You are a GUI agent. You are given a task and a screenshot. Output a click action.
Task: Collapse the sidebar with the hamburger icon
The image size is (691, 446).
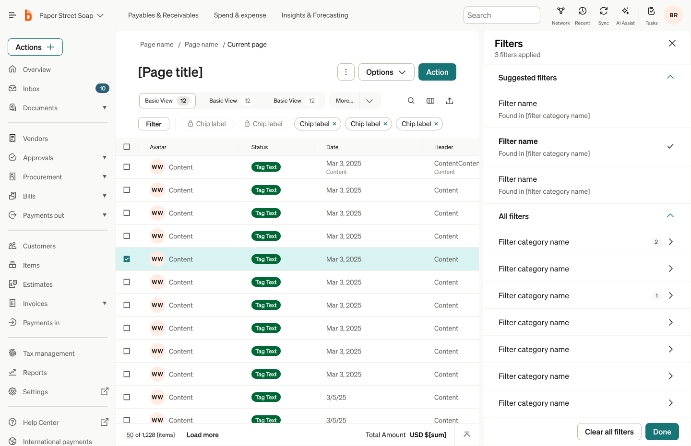point(12,14)
